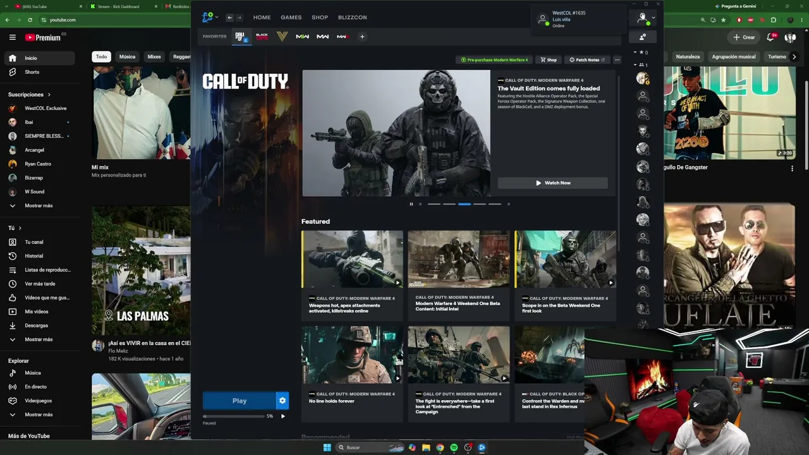Open the YouTube guide hamburger menu
Image resolution: width=809 pixels, height=455 pixels.
12,37
